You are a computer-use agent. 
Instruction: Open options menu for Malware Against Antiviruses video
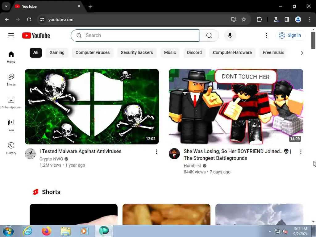156,152
